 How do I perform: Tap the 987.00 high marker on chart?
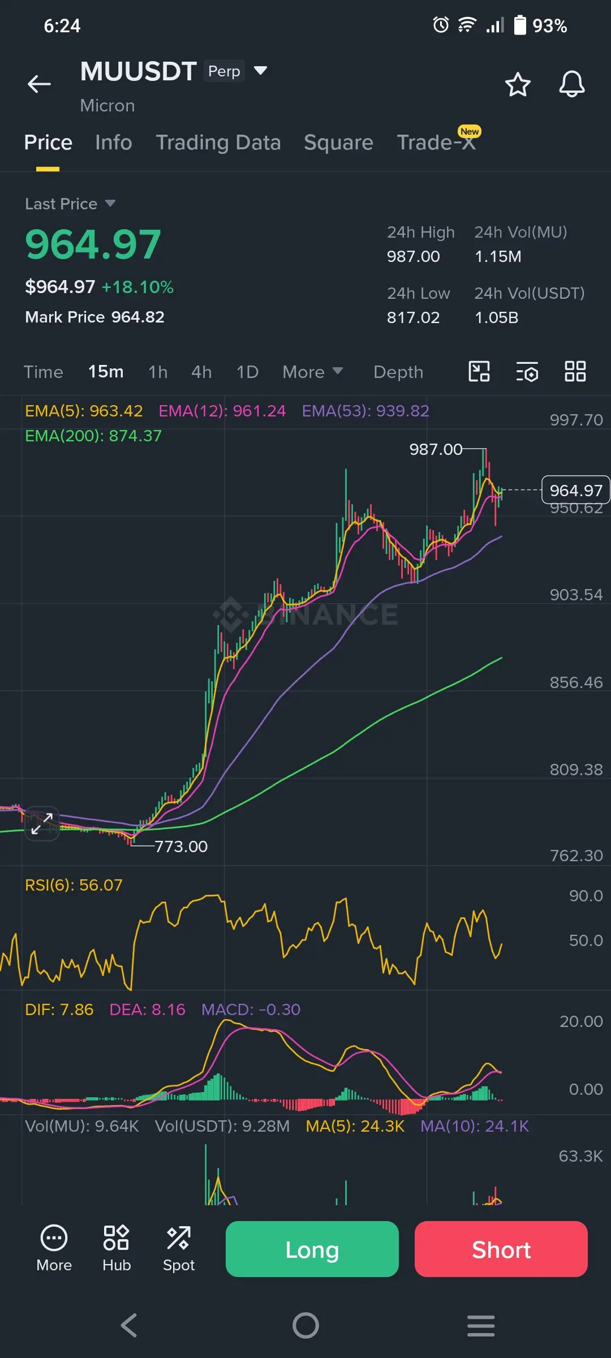pos(436,449)
